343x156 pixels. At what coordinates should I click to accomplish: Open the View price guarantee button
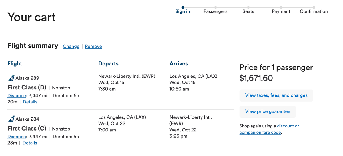(x=268, y=111)
